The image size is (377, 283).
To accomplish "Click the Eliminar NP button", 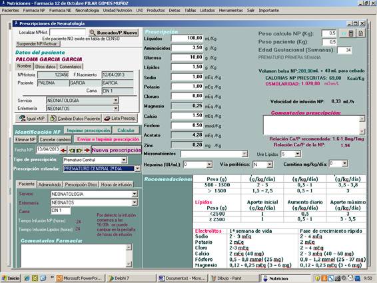I will (x=25, y=139).
